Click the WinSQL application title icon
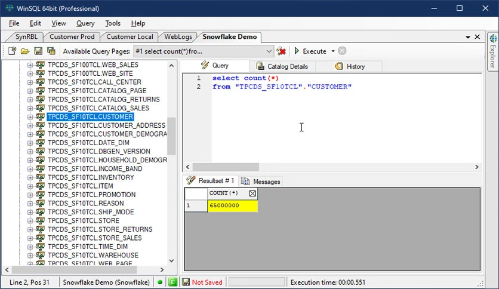499x289 pixels. coord(10,8)
